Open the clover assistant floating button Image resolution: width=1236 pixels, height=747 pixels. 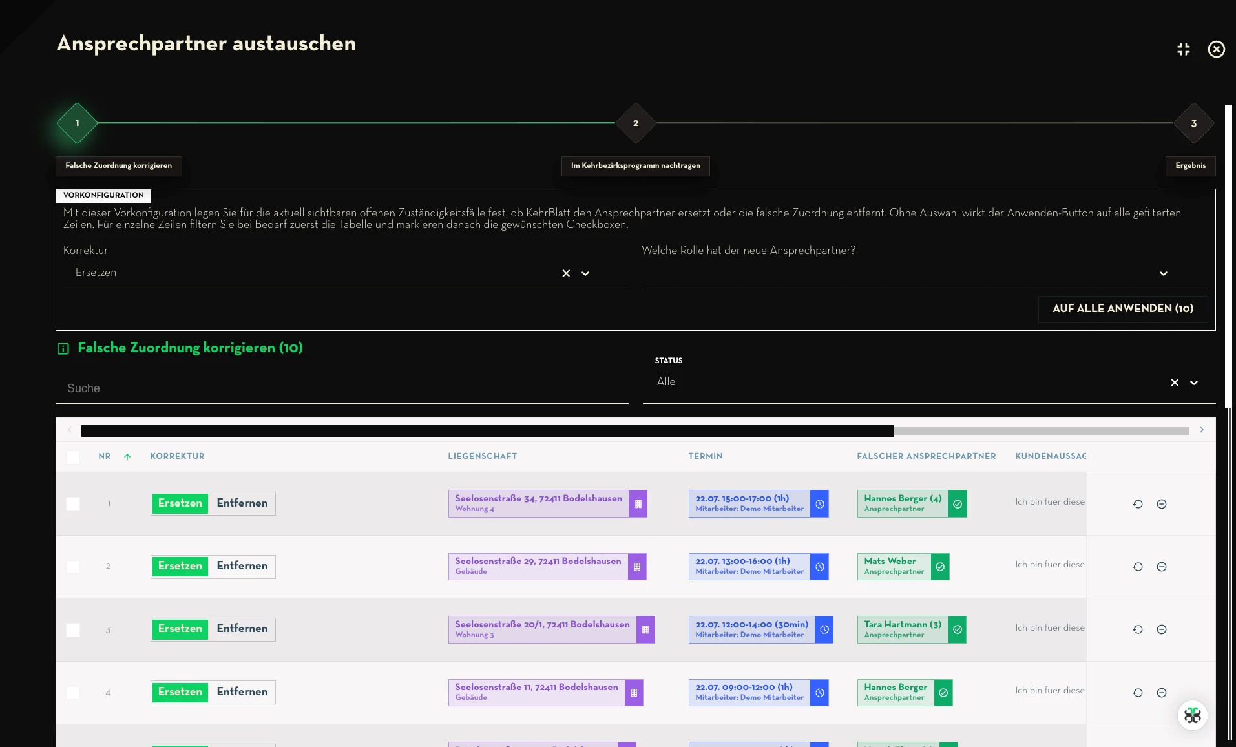1192,715
